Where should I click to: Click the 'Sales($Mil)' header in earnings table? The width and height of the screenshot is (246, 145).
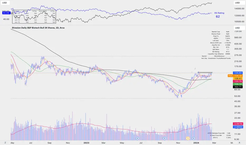point(43,11)
